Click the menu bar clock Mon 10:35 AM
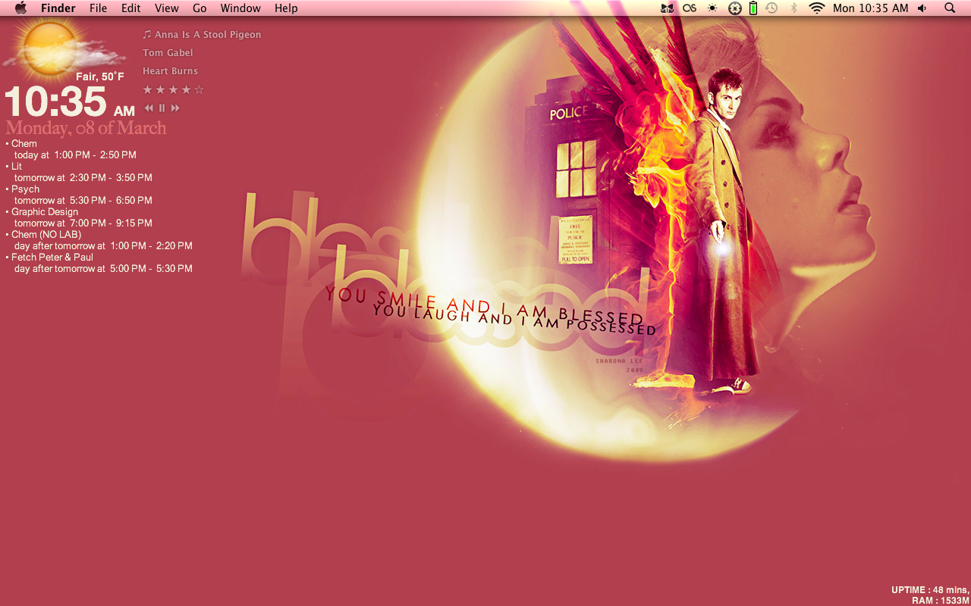Viewport: 971px width, 606px height. click(x=870, y=8)
